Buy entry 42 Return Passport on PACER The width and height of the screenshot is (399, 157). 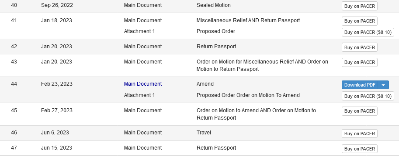(x=359, y=47)
